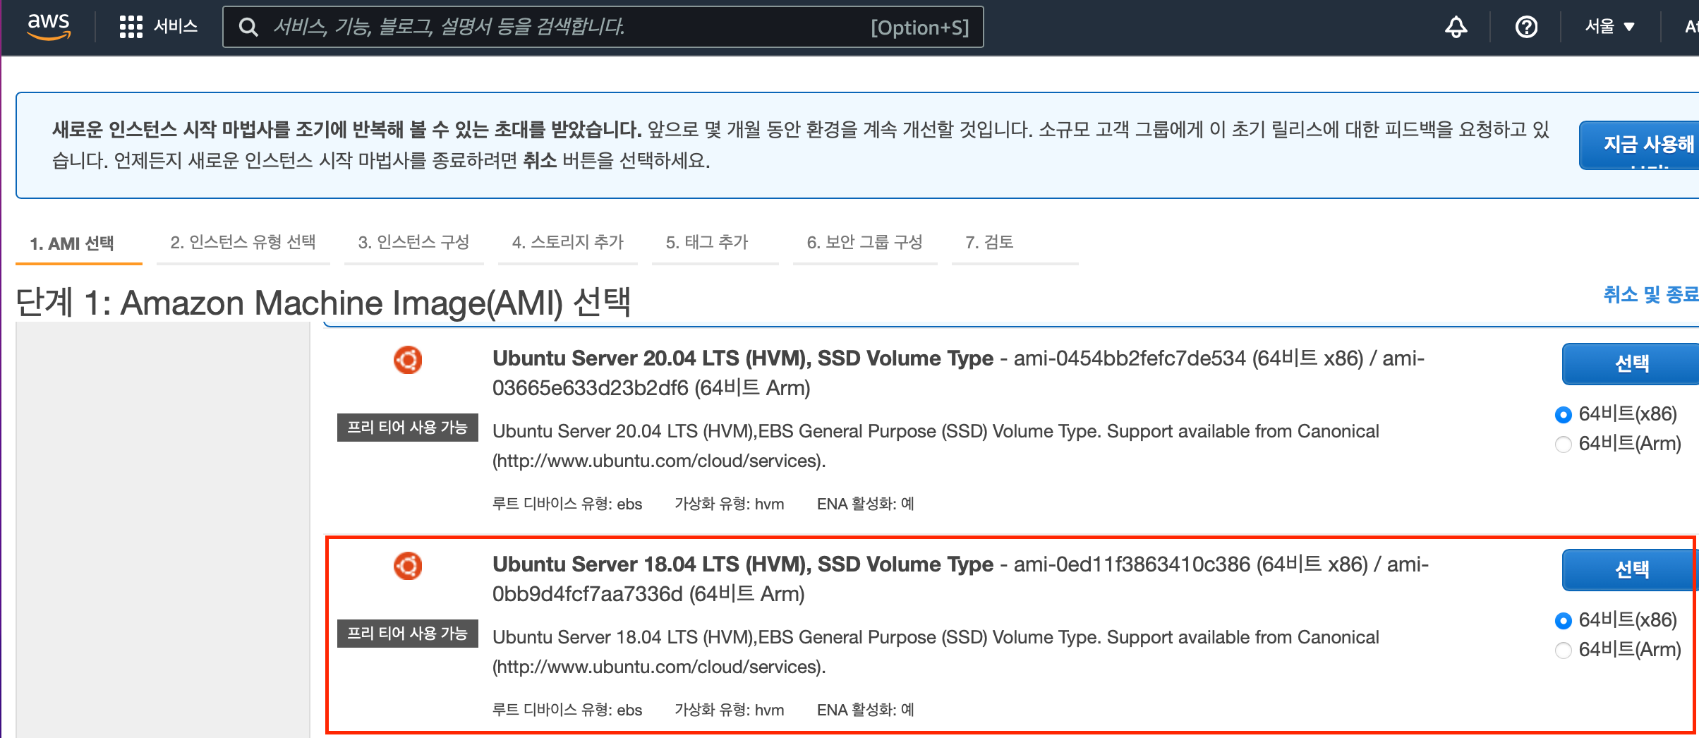Viewport: 1699px width, 738px height.
Task: Click ami-0ed11f3863410c386 ID text
Action: click(x=1132, y=564)
